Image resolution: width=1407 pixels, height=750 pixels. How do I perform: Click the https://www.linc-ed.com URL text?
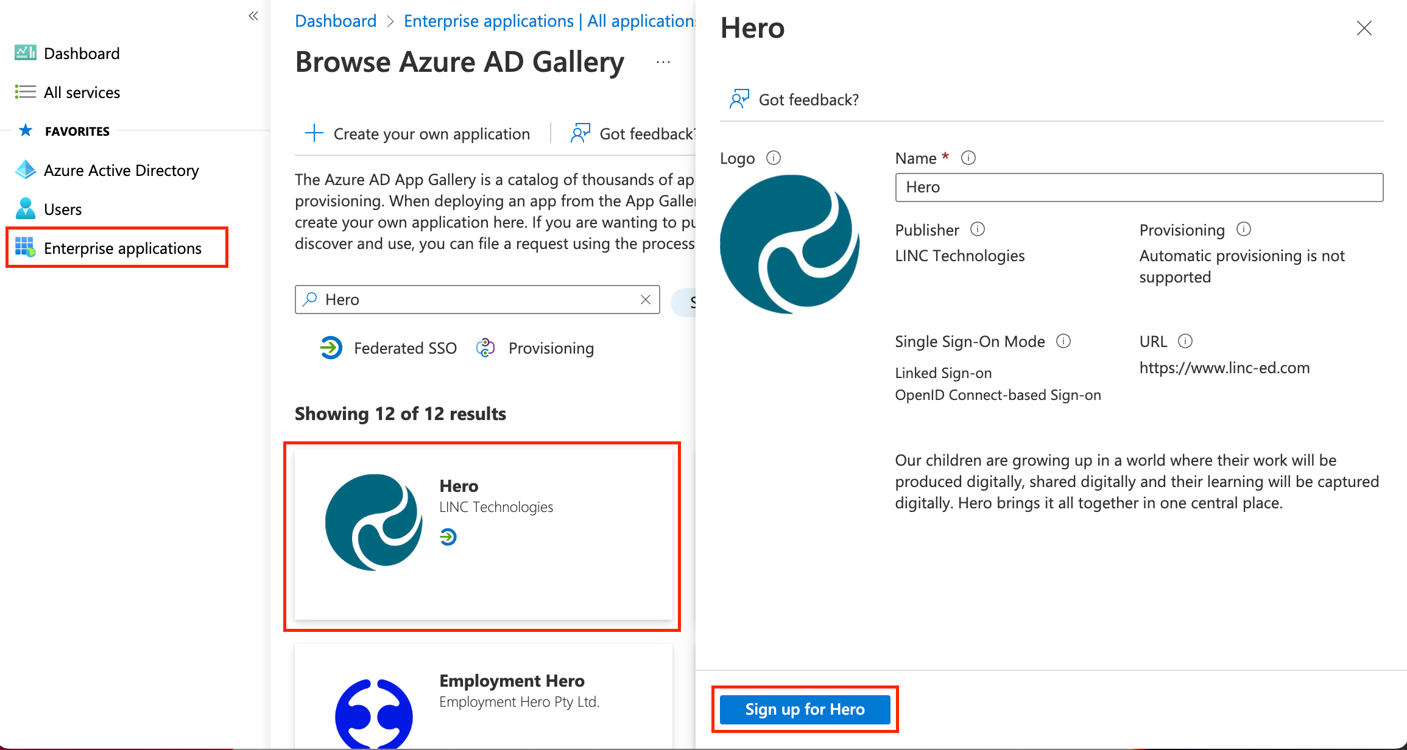1224,368
